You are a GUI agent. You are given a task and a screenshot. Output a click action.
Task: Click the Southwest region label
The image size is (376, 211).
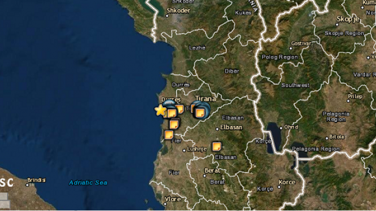(295, 86)
